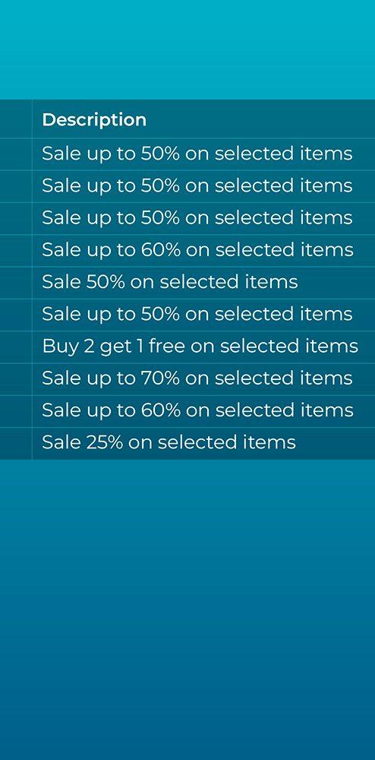Image resolution: width=375 pixels, height=760 pixels.
Task: Select the first 'Sale up to 50%' row
Action: pyautogui.click(x=203, y=154)
